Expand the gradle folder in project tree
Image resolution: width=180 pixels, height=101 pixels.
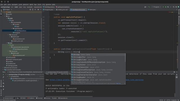pos(5,14)
